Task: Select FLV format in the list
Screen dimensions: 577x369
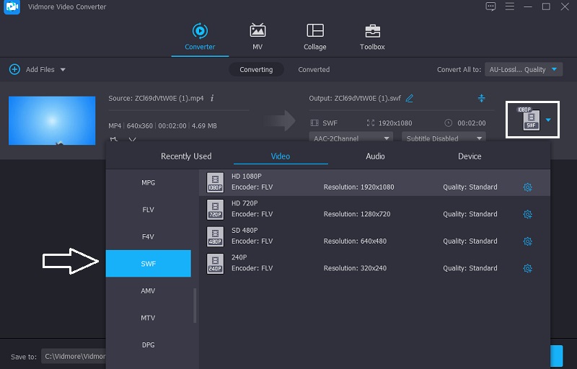Action: (x=148, y=210)
